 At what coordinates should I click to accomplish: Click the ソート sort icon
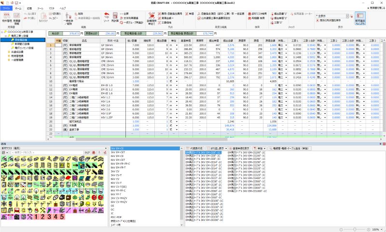(106, 19)
